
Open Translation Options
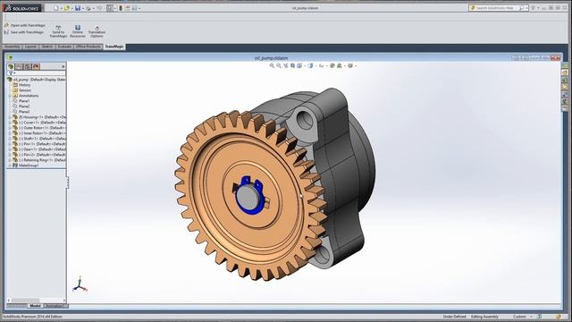[97, 31]
